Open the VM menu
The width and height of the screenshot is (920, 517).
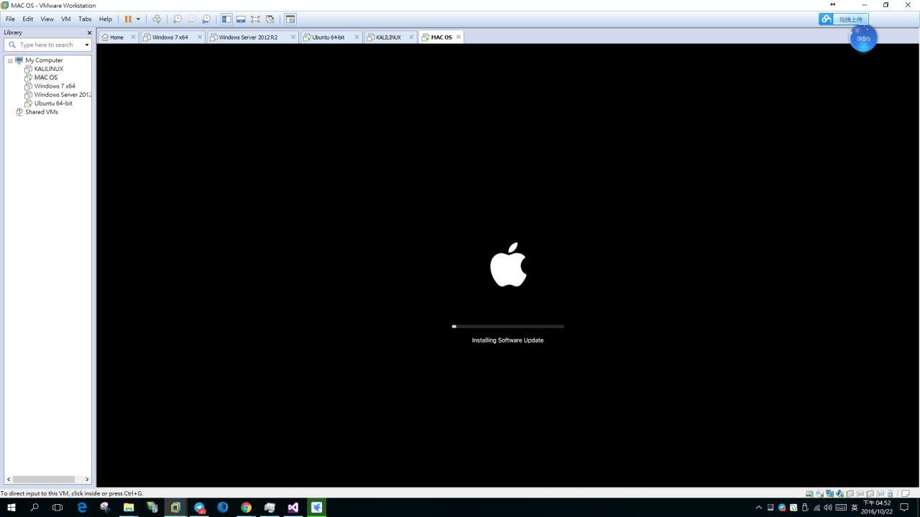[x=66, y=19]
